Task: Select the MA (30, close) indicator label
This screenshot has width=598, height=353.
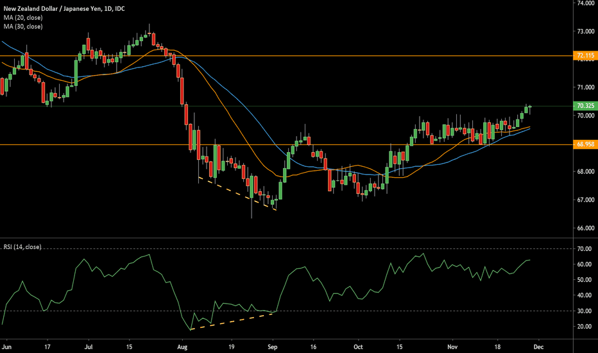Action: coord(24,25)
